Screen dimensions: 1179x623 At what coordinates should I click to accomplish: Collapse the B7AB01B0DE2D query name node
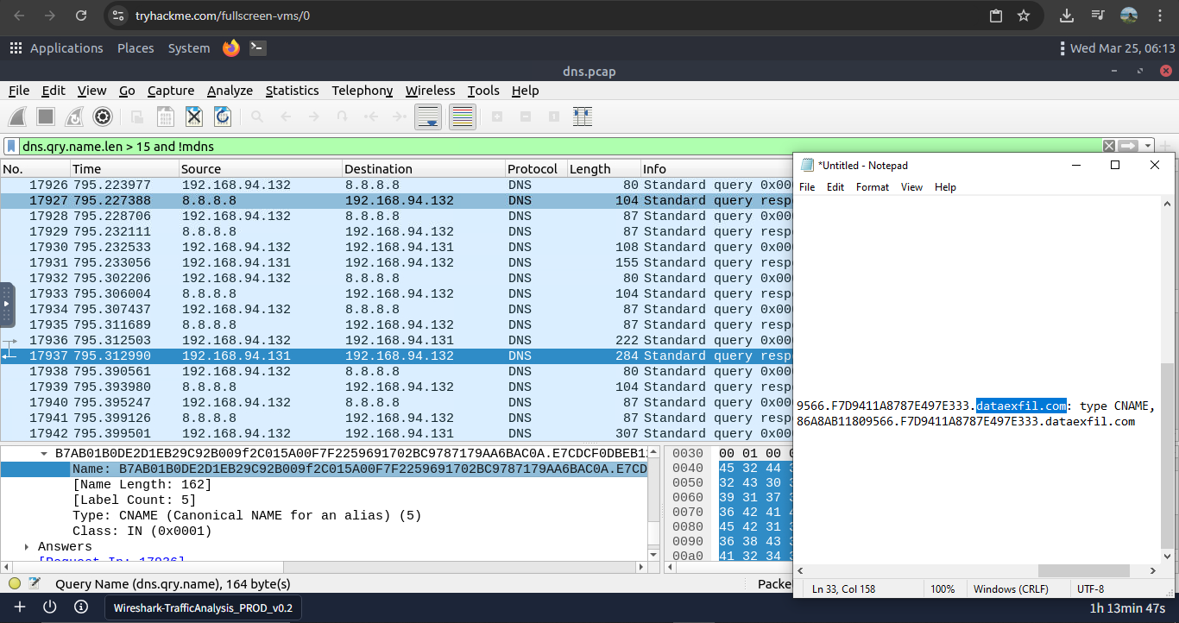click(x=43, y=454)
